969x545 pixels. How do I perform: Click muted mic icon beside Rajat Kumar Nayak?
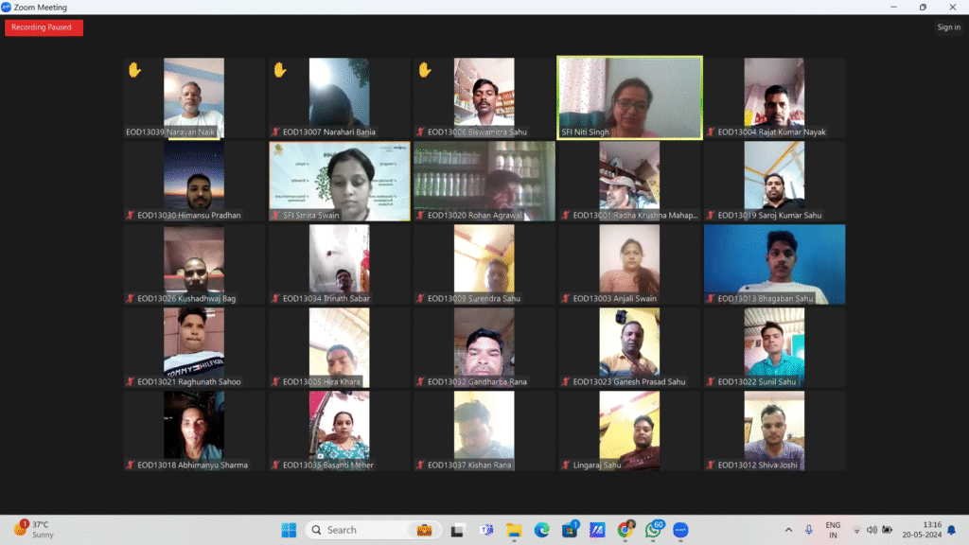coord(712,132)
